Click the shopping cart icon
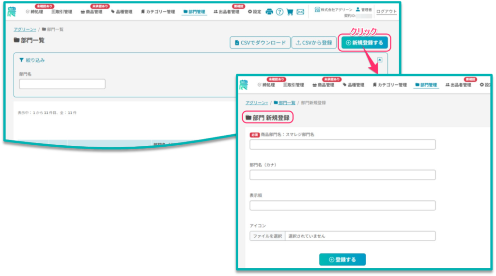Image resolution: width=496 pixels, height=276 pixels. 290,12
